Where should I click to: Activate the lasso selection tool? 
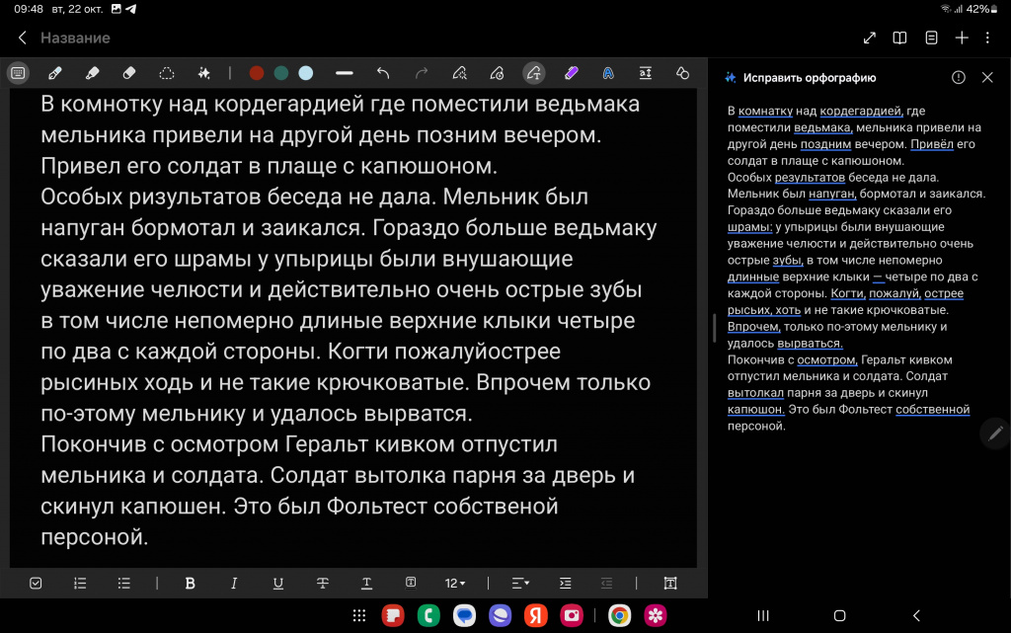167,73
